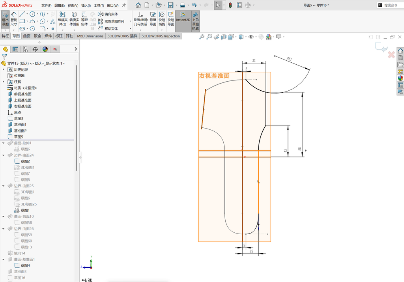404x282 pixels.
Task: Open the FeatureManager design tree tab
Action: (x=6, y=49)
